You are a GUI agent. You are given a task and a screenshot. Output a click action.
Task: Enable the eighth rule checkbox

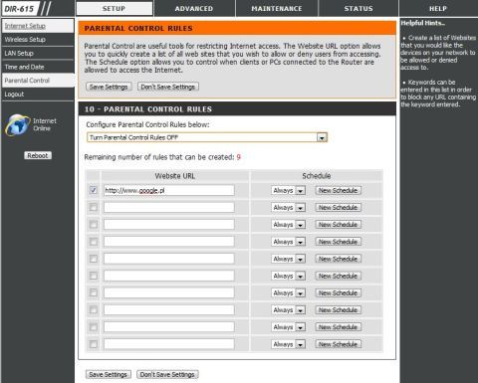pos(94,309)
